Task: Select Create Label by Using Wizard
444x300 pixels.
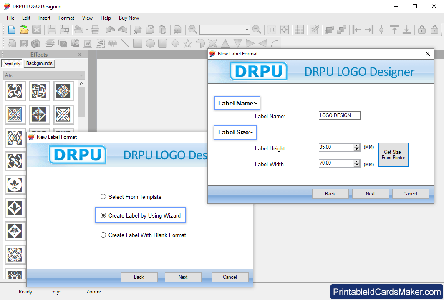Action: (x=141, y=215)
